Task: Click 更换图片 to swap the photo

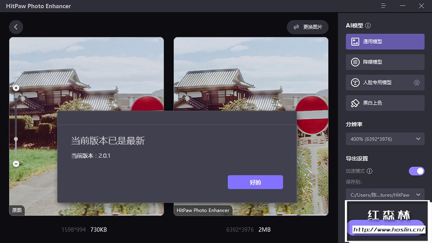Action: 308,27
